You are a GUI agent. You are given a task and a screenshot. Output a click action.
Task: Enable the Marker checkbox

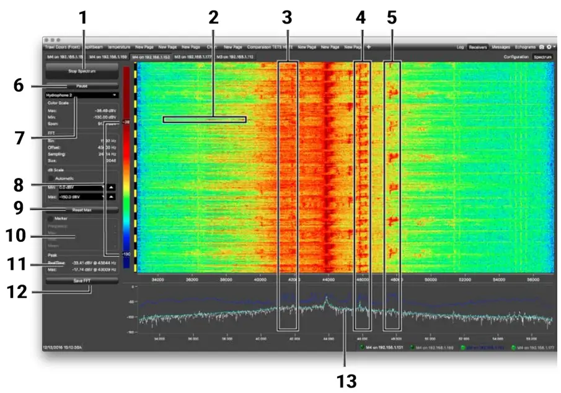point(50,218)
